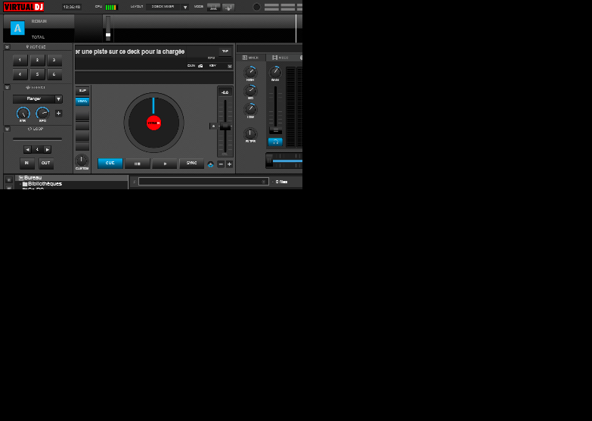This screenshot has height=421, width=592.
Task: Trigger hot cue 5
Action: click(x=37, y=74)
